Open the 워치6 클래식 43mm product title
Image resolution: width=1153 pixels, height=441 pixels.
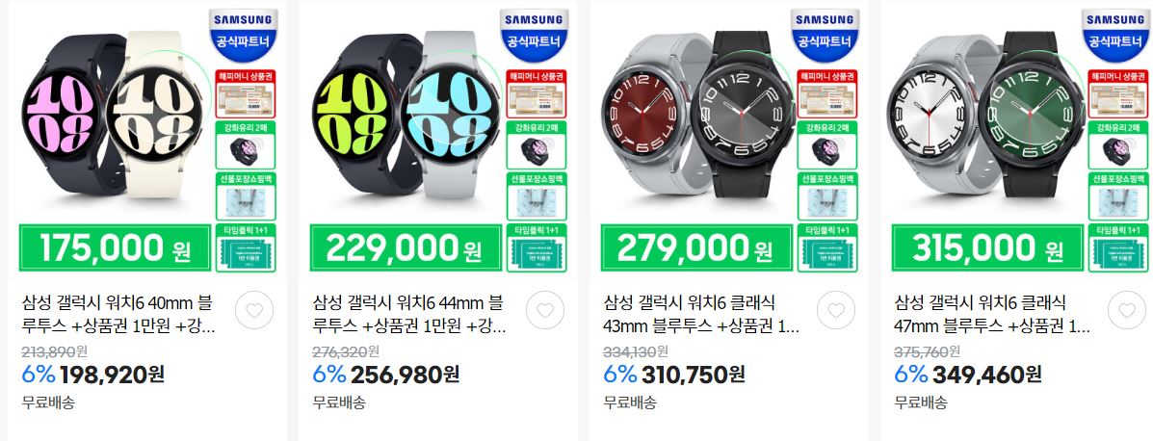(x=701, y=314)
